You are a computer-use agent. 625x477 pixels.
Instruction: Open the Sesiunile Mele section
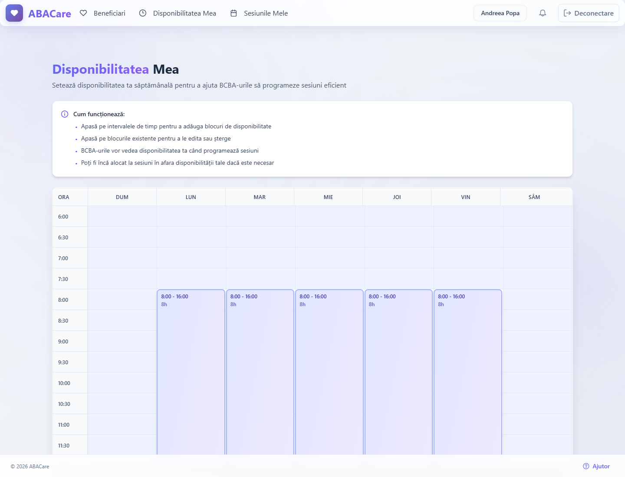259,13
